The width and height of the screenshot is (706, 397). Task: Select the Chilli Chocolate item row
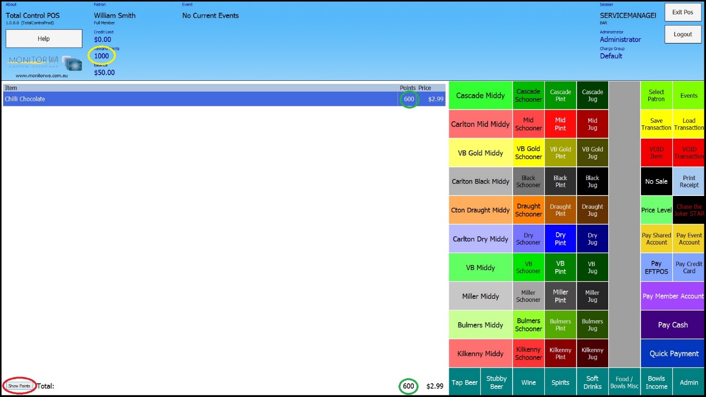[x=224, y=99]
